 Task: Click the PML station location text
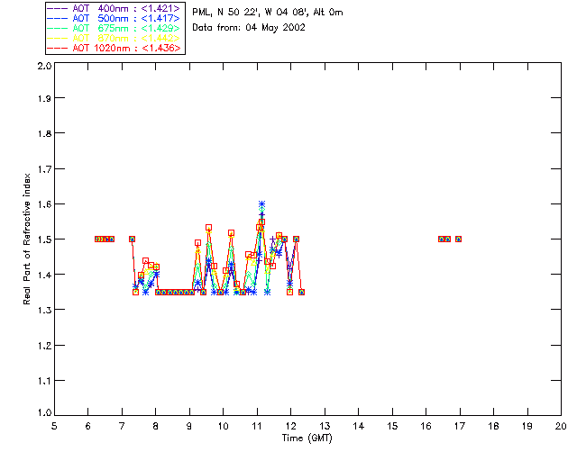point(268,13)
